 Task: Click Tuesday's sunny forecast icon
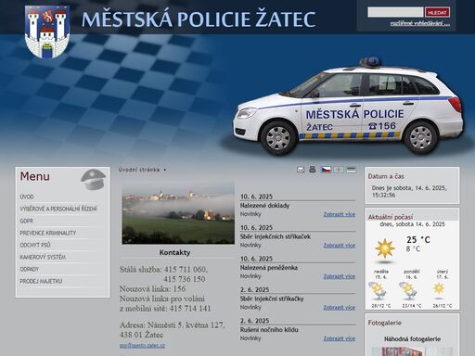click(439, 289)
